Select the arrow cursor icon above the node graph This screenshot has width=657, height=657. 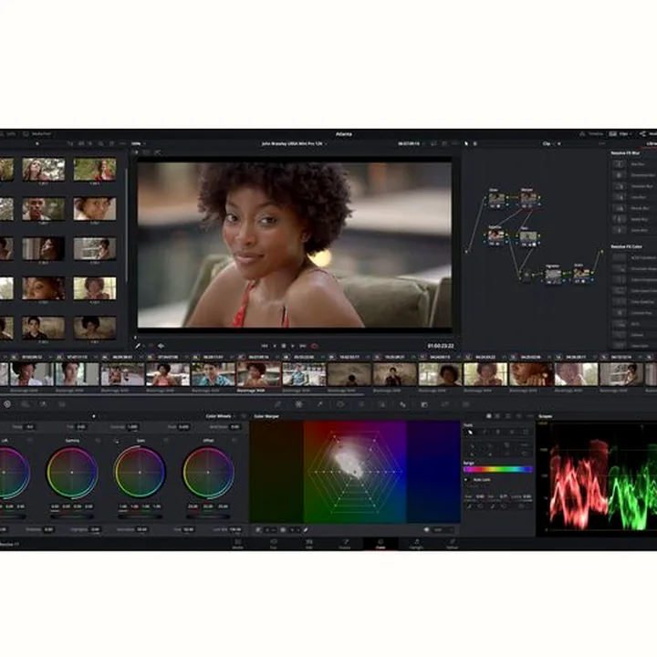(466, 144)
